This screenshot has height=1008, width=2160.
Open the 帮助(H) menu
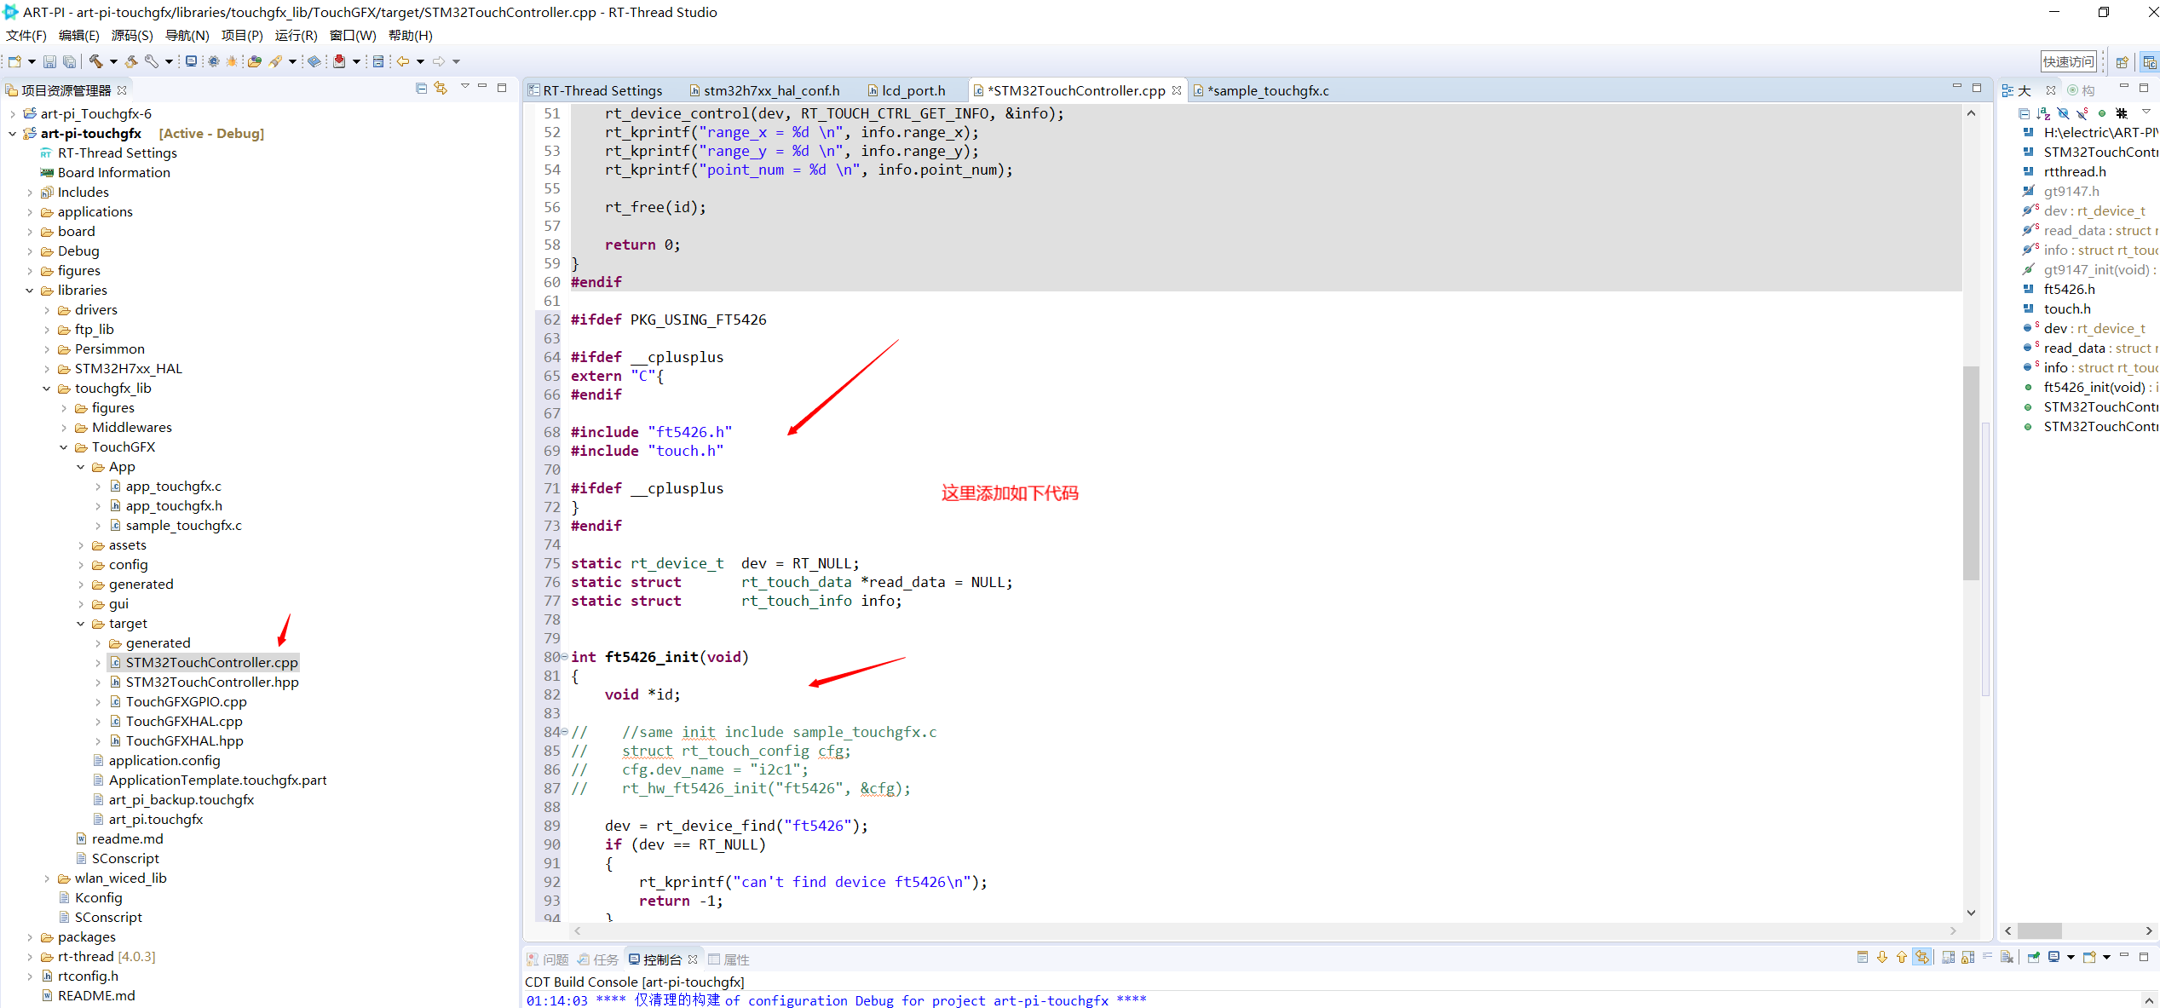(x=411, y=36)
